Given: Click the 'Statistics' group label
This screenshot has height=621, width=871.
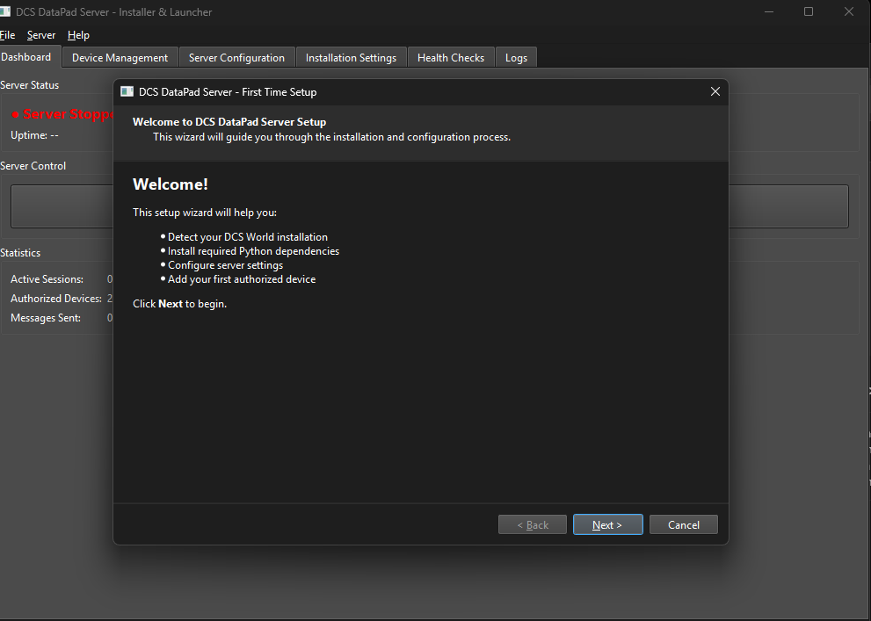Looking at the screenshot, I should 20,252.
